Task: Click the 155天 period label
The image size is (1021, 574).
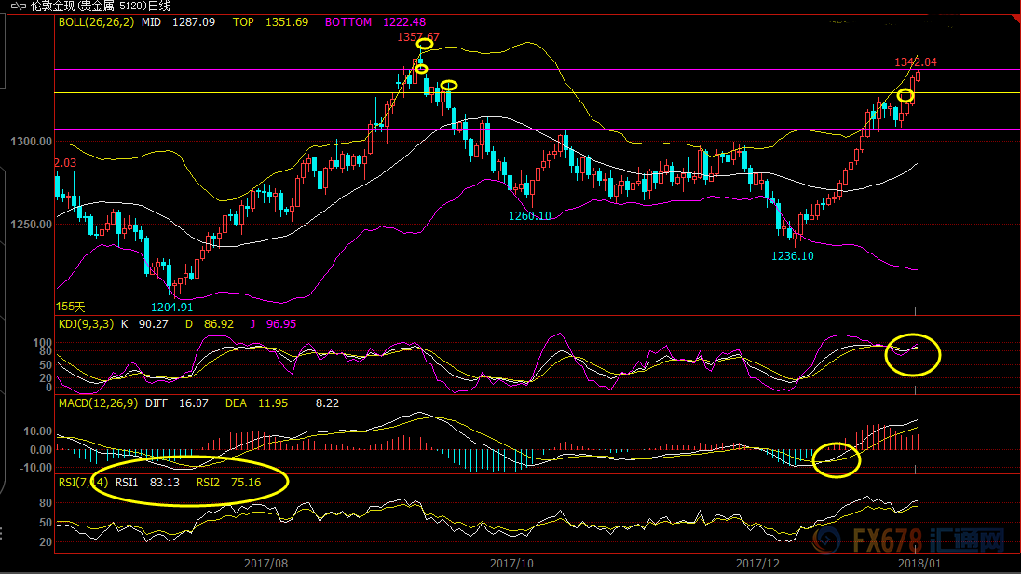Action: point(71,307)
